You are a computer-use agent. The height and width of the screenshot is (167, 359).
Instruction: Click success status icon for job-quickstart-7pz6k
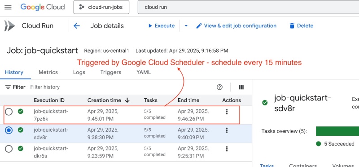coord(21,112)
